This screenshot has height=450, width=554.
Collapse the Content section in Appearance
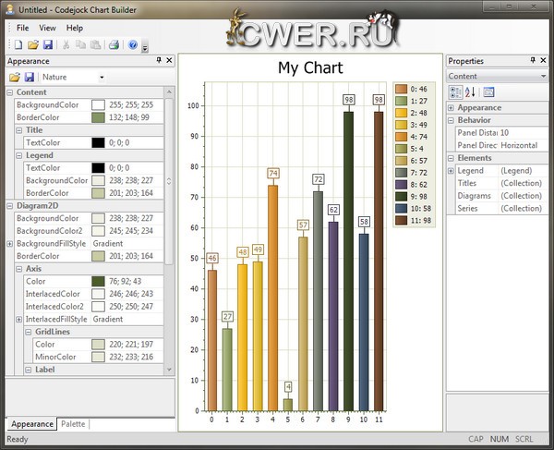click(10, 92)
